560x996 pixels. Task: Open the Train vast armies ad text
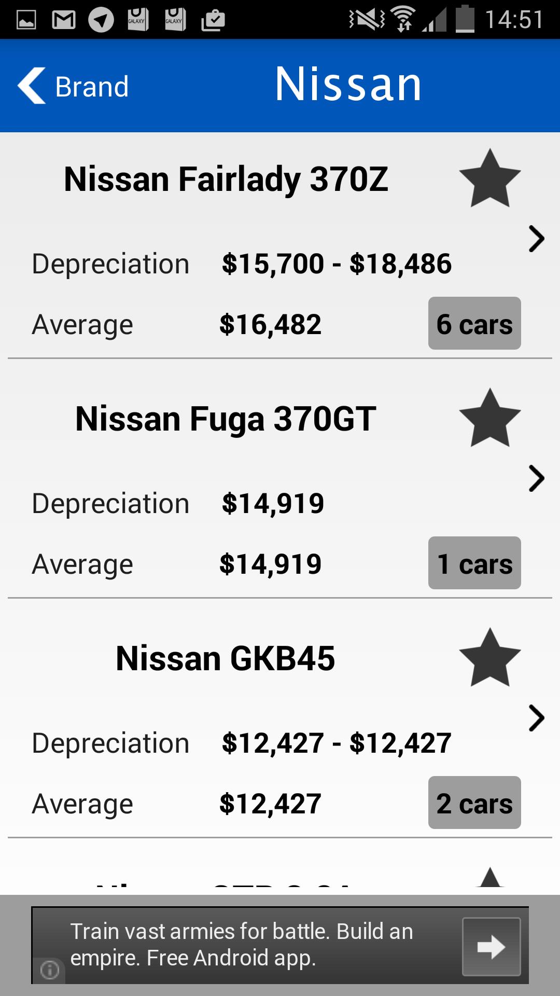pos(242,945)
